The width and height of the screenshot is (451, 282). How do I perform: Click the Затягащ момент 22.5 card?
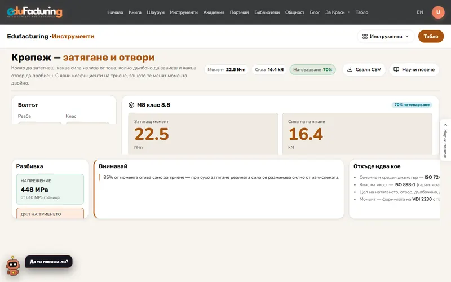pyautogui.click(x=203, y=134)
